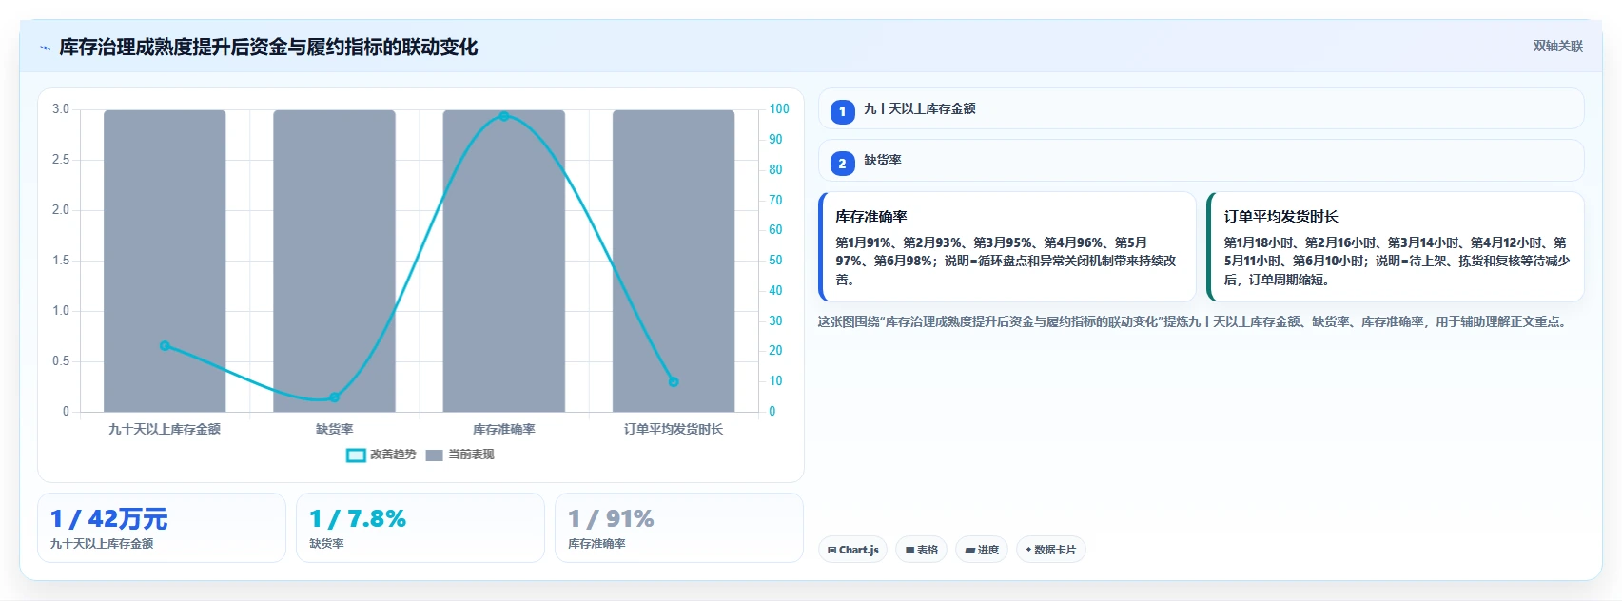1622x601 pixels.
Task: Click the number 1 badge icon
Action: tap(842, 112)
